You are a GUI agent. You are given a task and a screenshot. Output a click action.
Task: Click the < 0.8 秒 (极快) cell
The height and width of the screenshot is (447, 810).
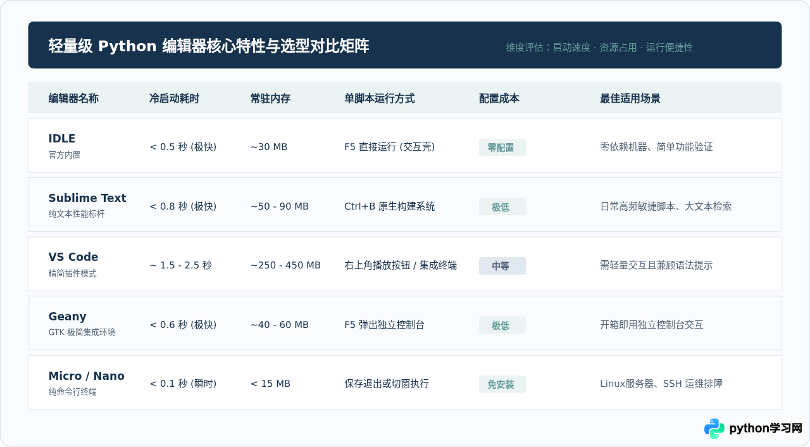tap(183, 206)
